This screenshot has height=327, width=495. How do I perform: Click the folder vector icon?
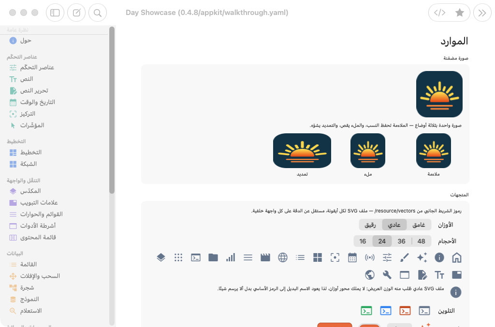click(213, 257)
